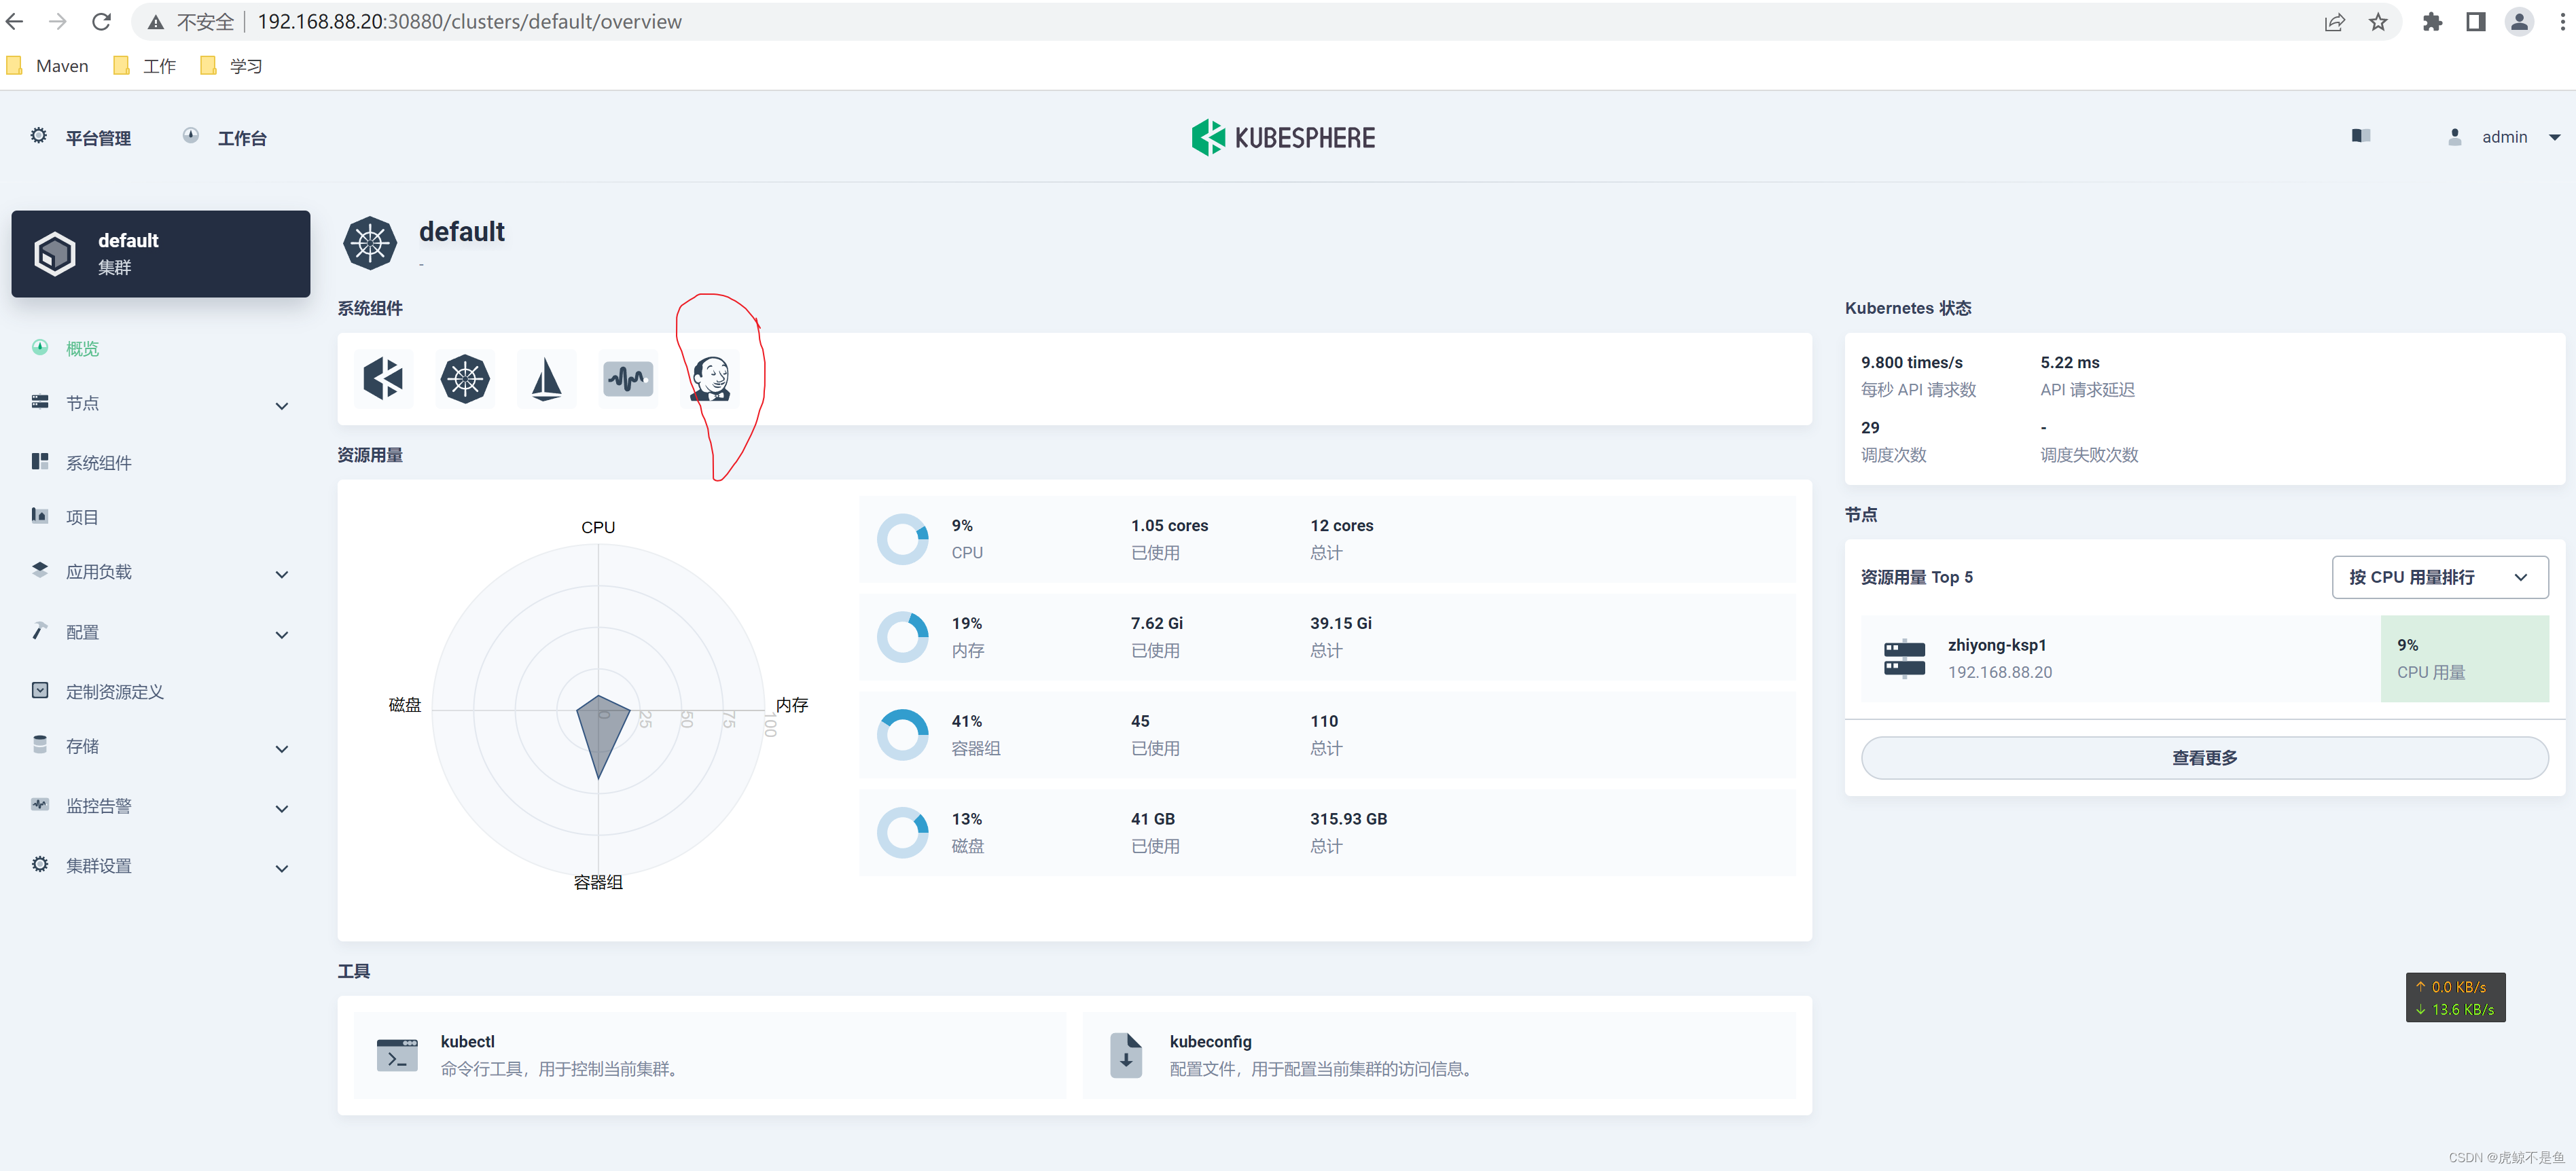2576x1171 pixels.
Task: Open the Istio sailboat component icon
Action: coord(546,379)
